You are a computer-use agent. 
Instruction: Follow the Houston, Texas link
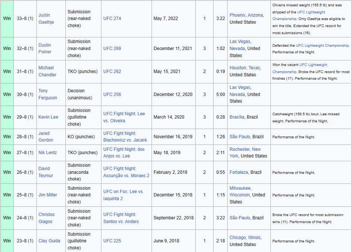click(x=245, y=68)
